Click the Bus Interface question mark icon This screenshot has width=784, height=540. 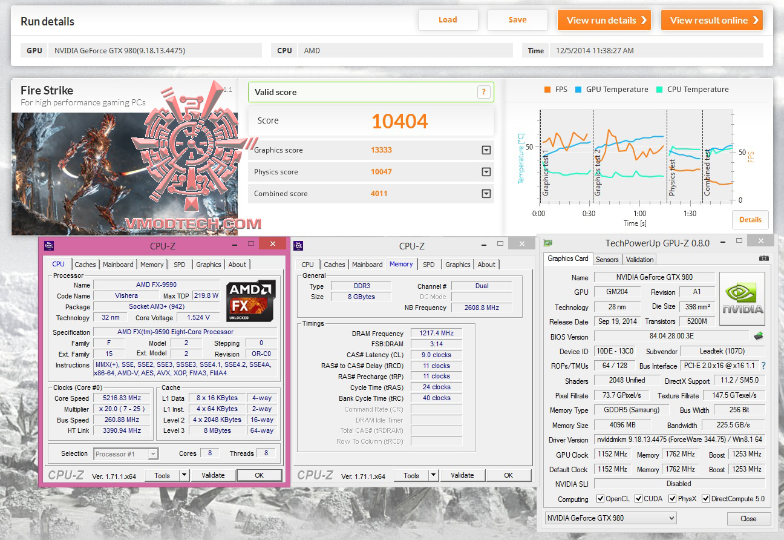click(x=763, y=366)
